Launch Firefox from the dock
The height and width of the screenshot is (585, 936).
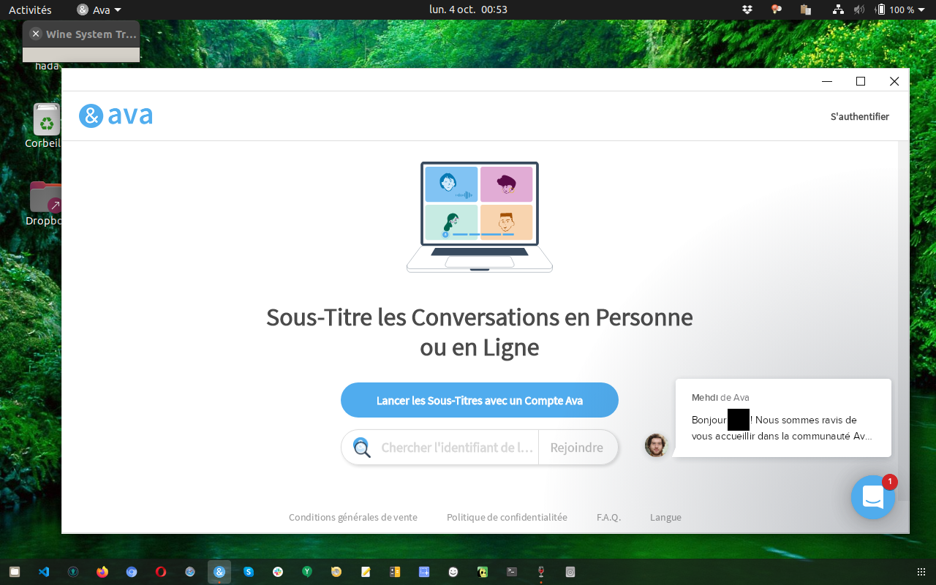(102, 572)
